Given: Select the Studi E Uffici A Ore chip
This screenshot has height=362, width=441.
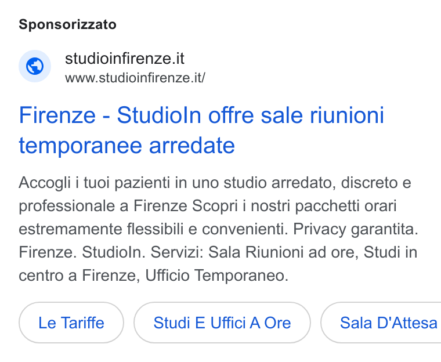Looking at the screenshot, I should 222,323.
